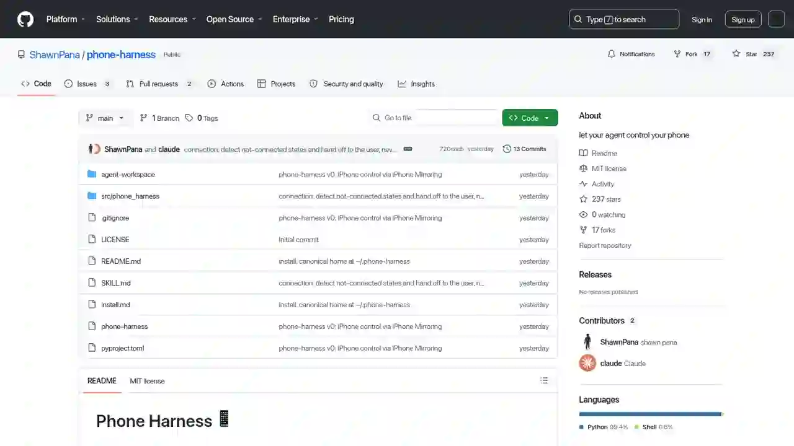Viewport: 794px width, 446px height.
Task: Open the ShawnPana owner link
Action: coord(55,55)
